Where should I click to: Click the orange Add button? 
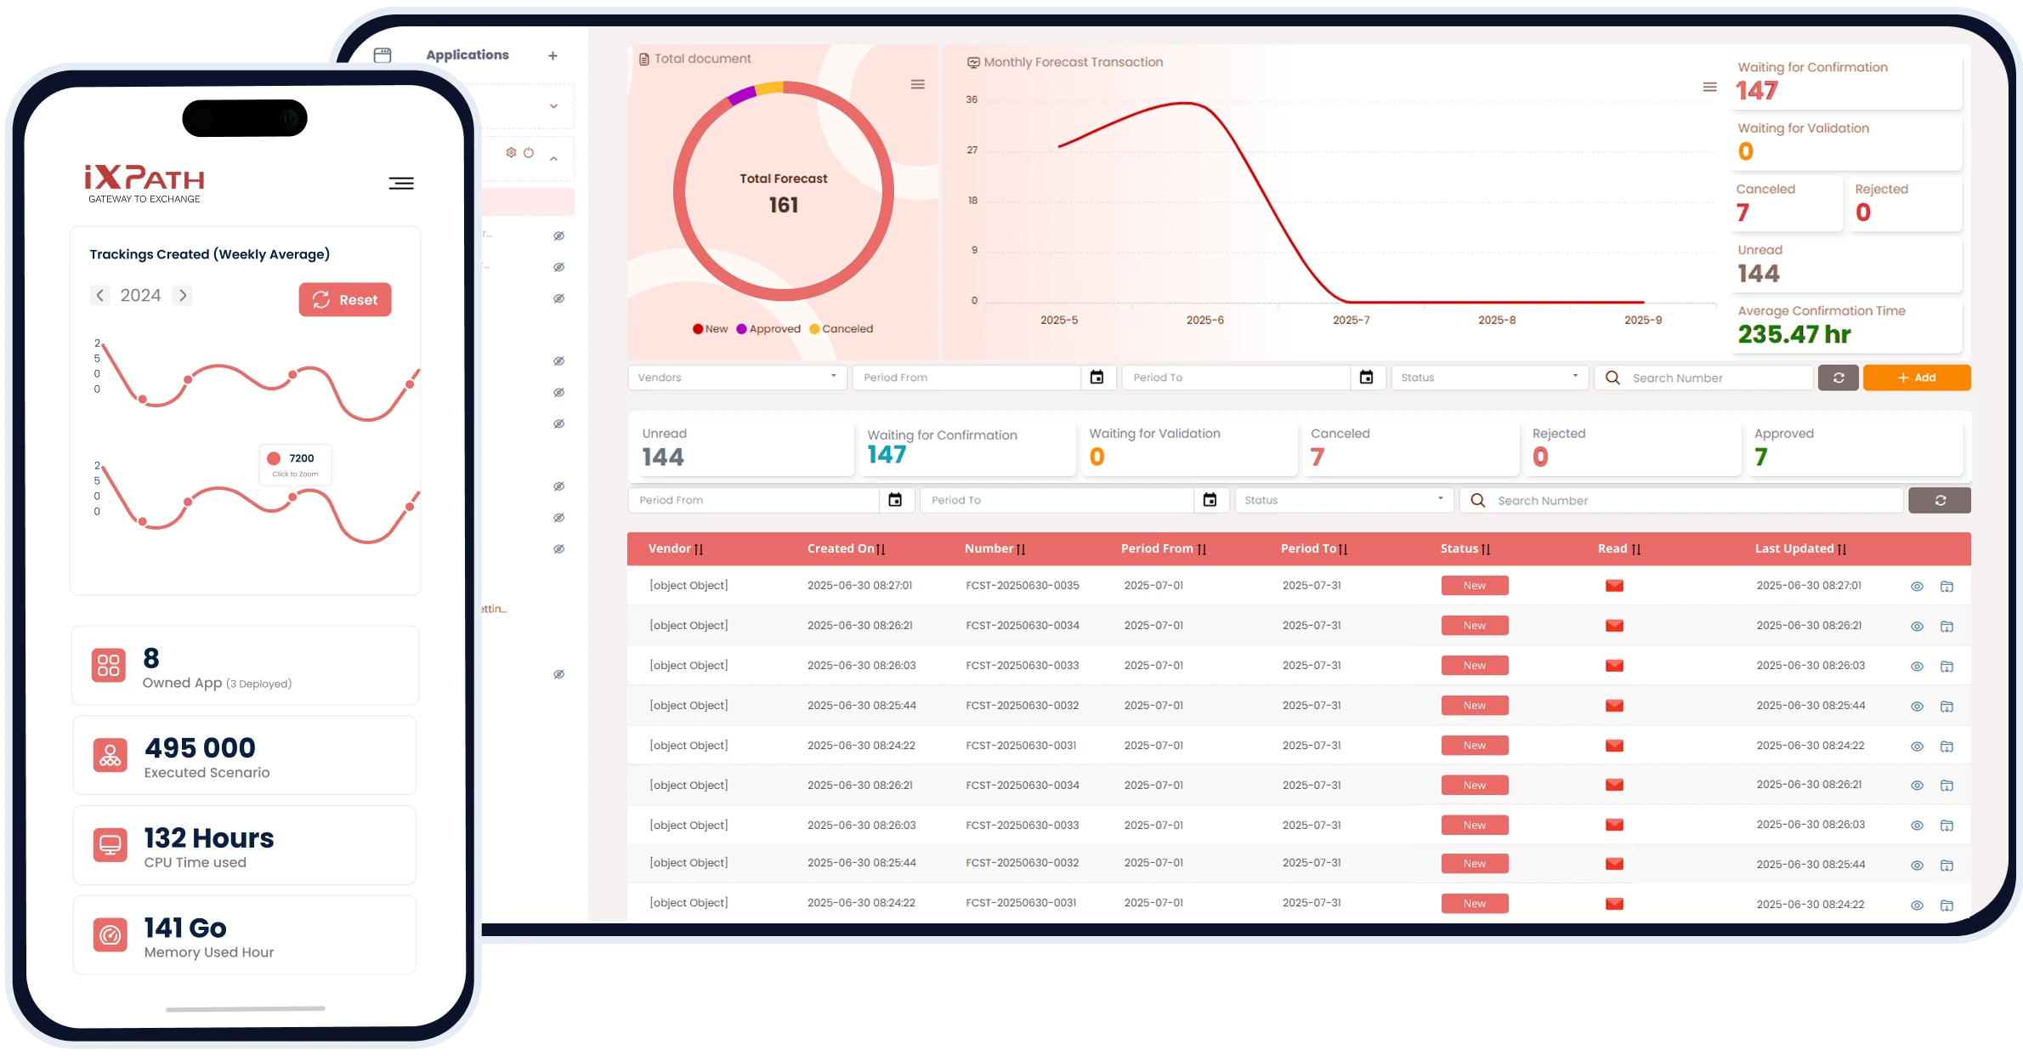pos(1916,378)
